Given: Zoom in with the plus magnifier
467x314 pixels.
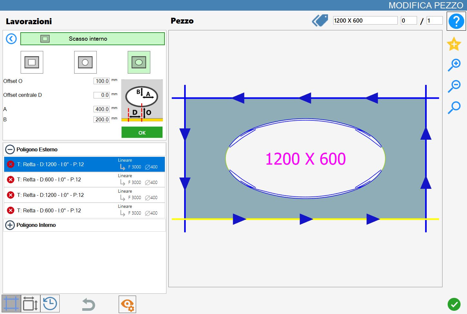Looking at the screenshot, I should click(x=454, y=65).
